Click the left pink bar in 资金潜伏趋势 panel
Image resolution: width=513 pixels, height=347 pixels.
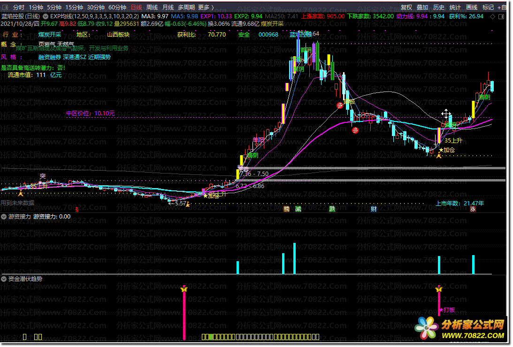coord(184,315)
